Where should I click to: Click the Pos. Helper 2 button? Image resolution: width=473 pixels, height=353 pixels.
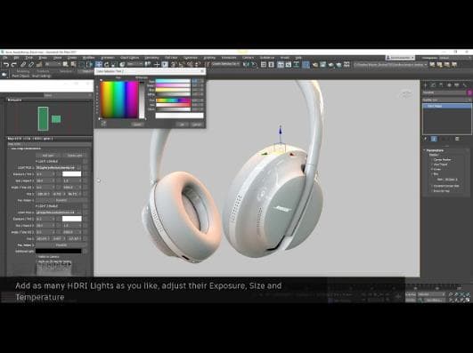[61, 245]
